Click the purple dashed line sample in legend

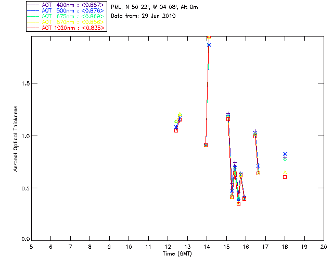click(x=33, y=5)
